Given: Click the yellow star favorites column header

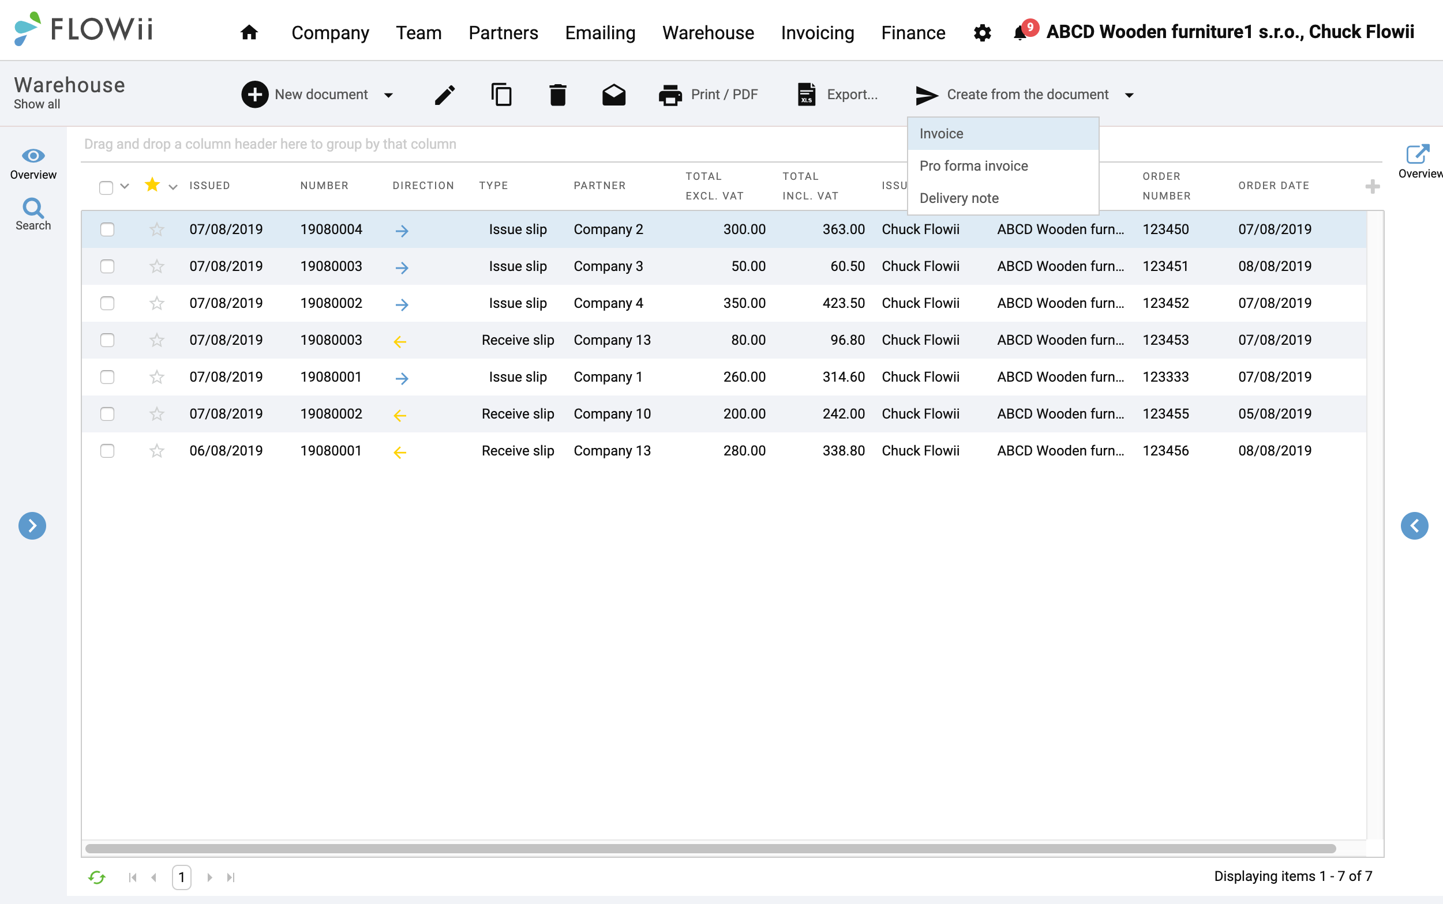Looking at the screenshot, I should (152, 184).
